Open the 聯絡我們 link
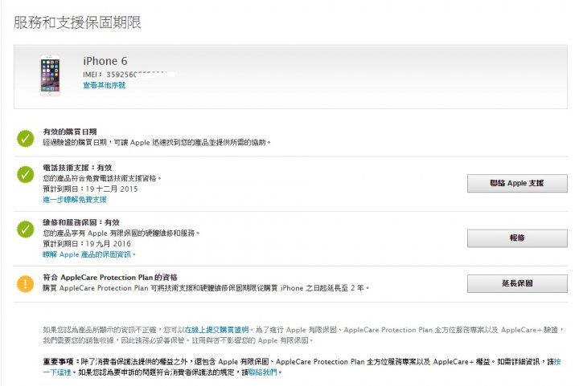This screenshot has height=386, width=579. coord(262,372)
